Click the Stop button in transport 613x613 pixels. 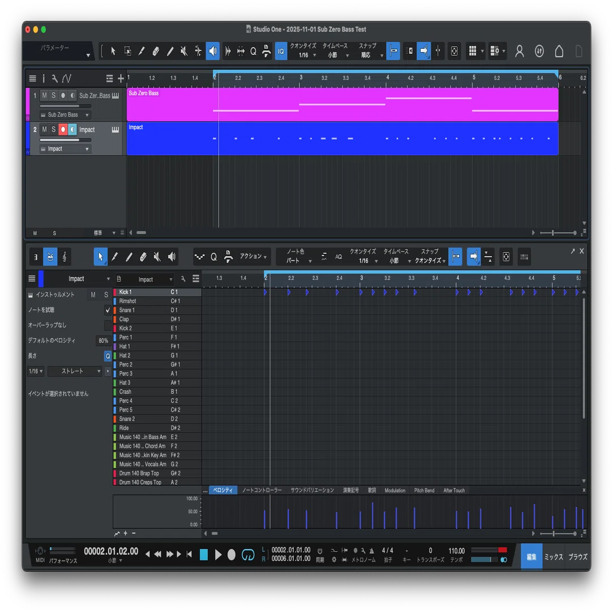coord(204,555)
